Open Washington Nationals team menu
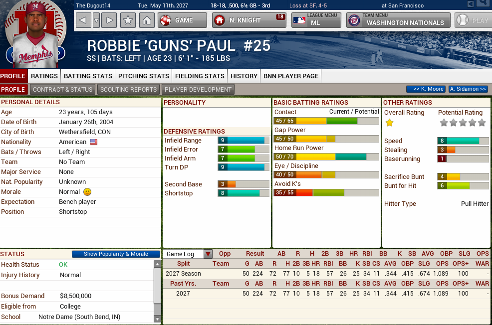 [398, 20]
